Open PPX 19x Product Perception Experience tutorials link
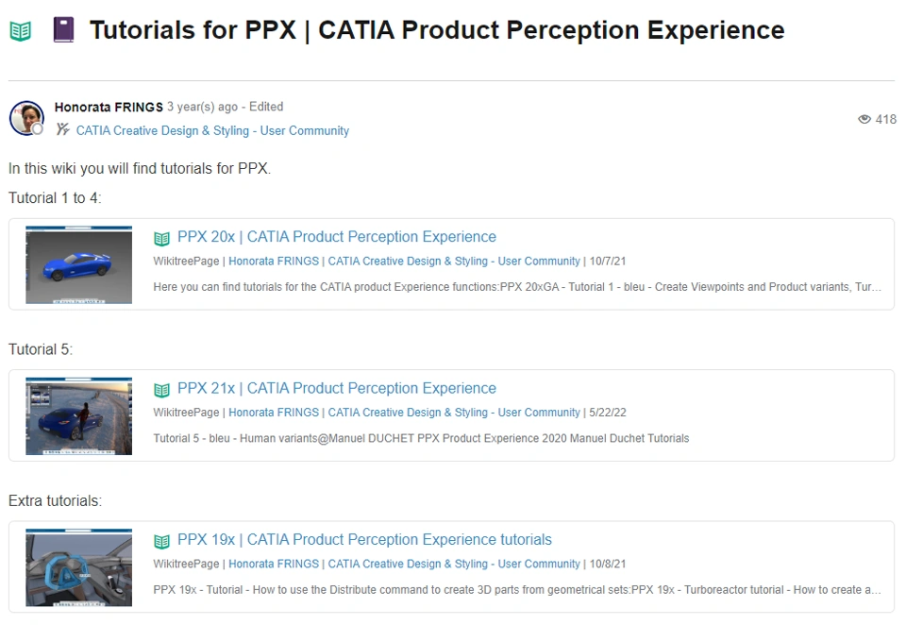The width and height of the screenshot is (906, 625). point(364,540)
